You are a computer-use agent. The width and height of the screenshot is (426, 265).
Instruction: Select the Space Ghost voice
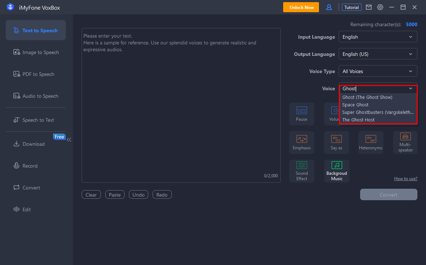click(x=378, y=105)
